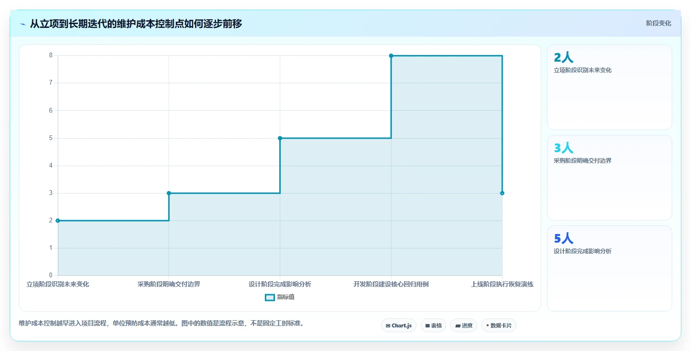Click x-axis label 上线阶段执行恢复演练
This screenshot has width=691, height=351.
(502, 284)
